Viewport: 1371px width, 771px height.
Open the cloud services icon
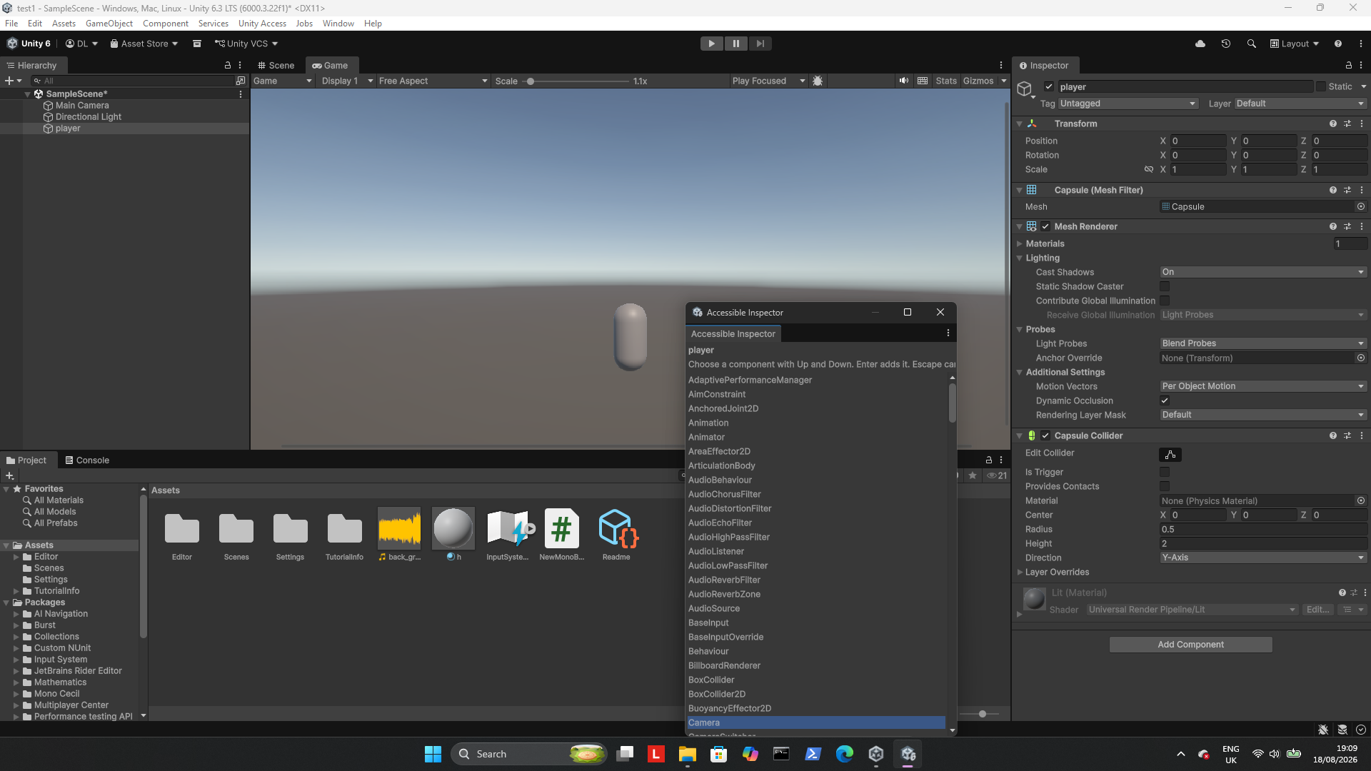[x=1200, y=44]
